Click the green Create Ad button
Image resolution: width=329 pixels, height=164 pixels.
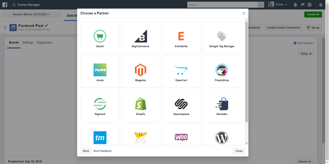[313, 14]
